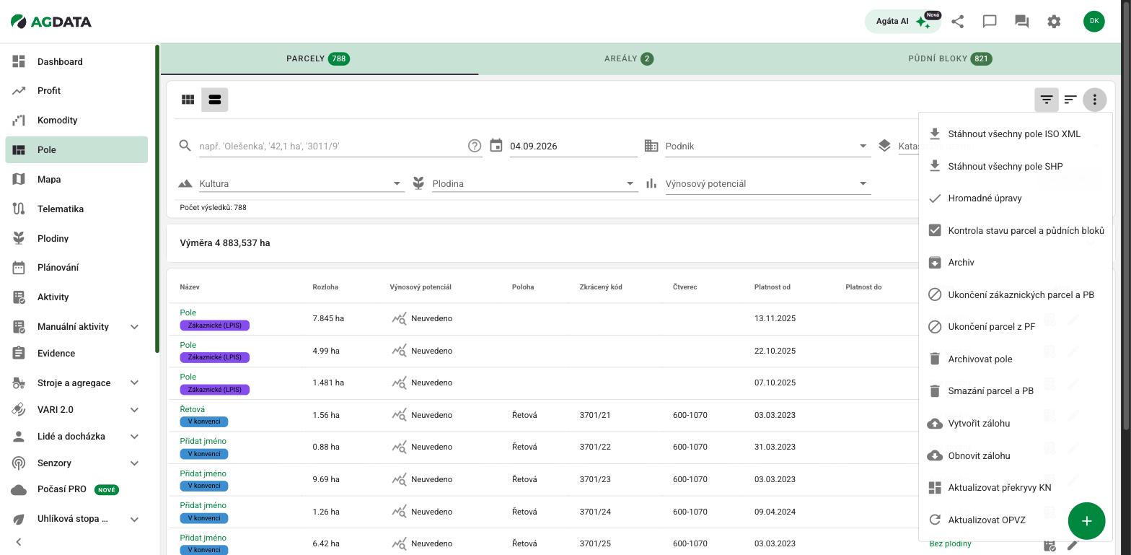Collapse the left sidebar arrow
This screenshot has width=1131, height=555.
tap(19, 542)
